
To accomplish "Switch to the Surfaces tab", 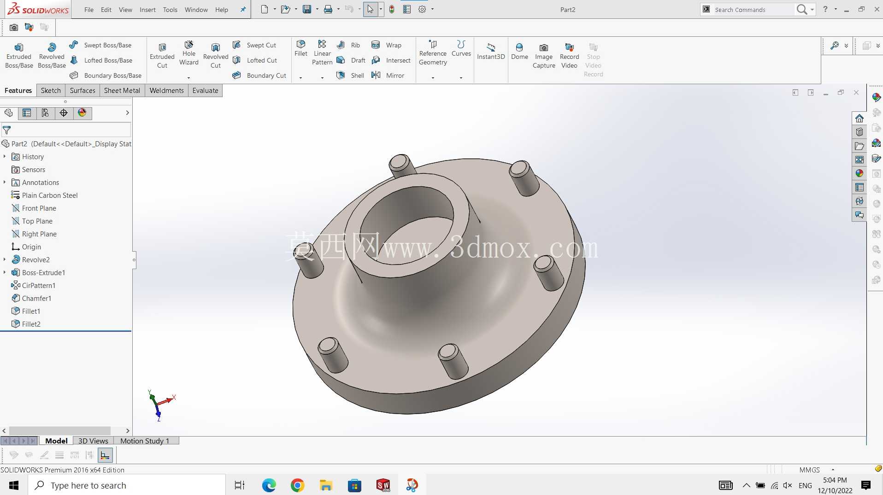I will 82,90.
